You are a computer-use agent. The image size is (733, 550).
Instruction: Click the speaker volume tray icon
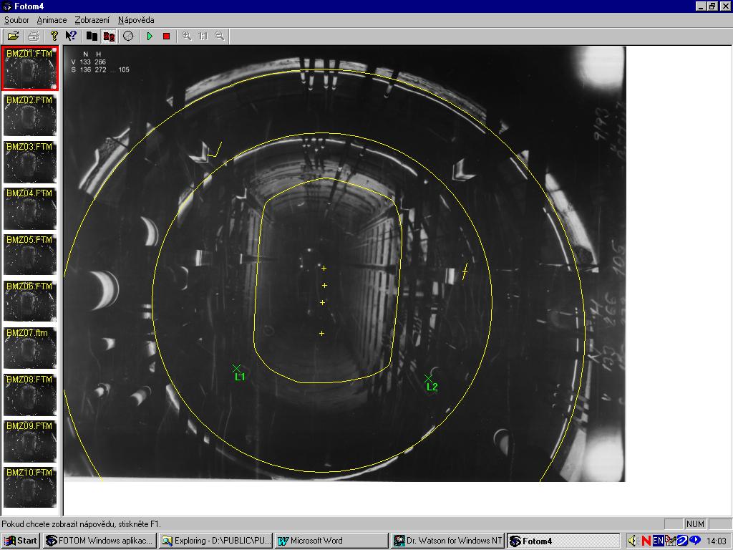point(633,541)
